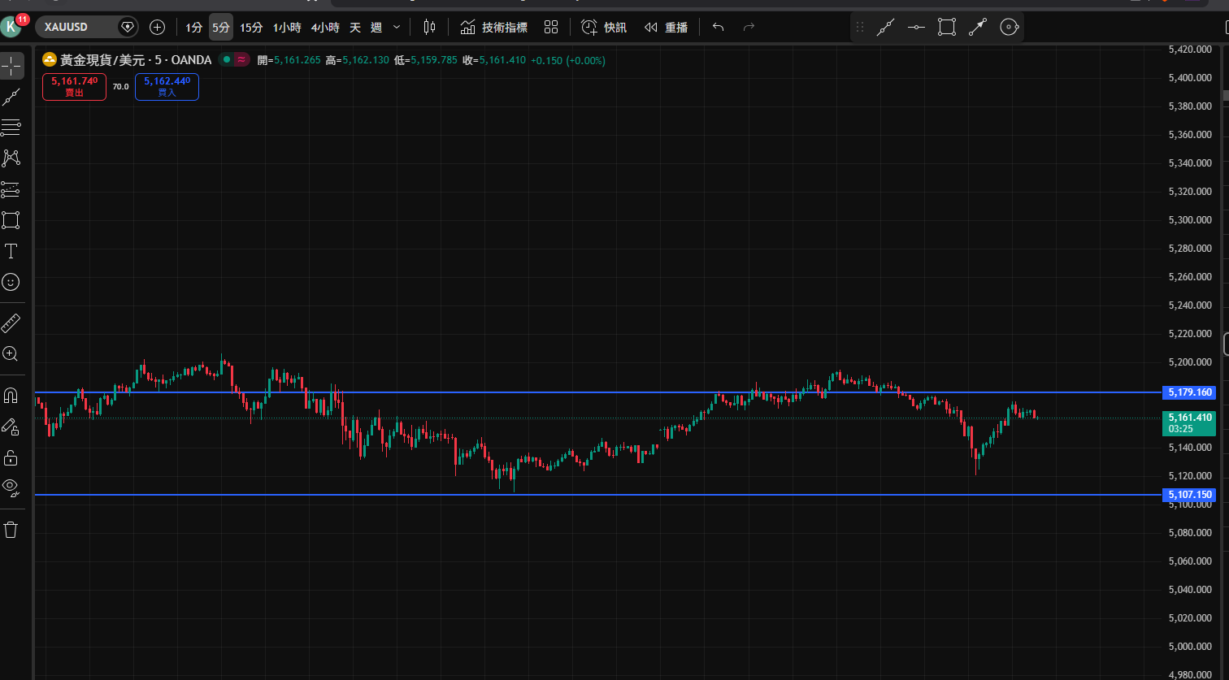Switch to the 1分 timeframe
This screenshot has width=1229, height=680.
click(x=193, y=28)
